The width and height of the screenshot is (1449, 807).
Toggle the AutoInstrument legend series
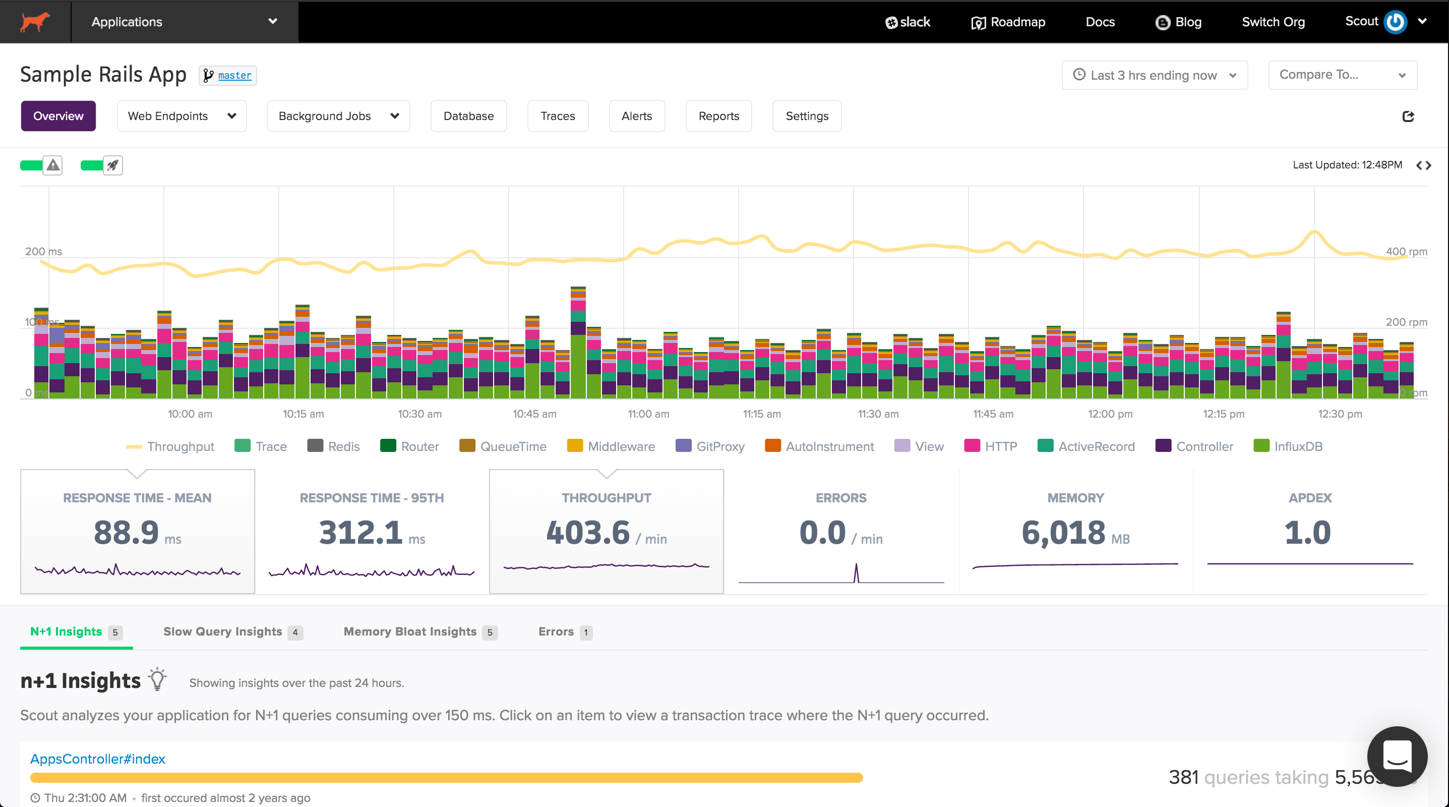[x=820, y=446]
